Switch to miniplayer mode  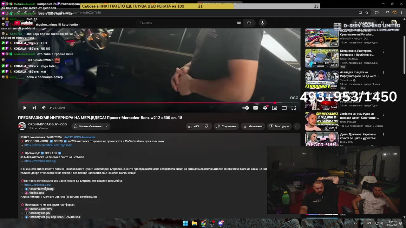(275, 108)
